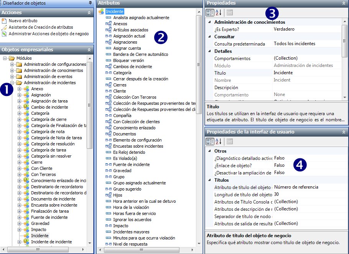Collapse the Consultar property category
The width and height of the screenshot is (349, 254).
click(x=209, y=36)
